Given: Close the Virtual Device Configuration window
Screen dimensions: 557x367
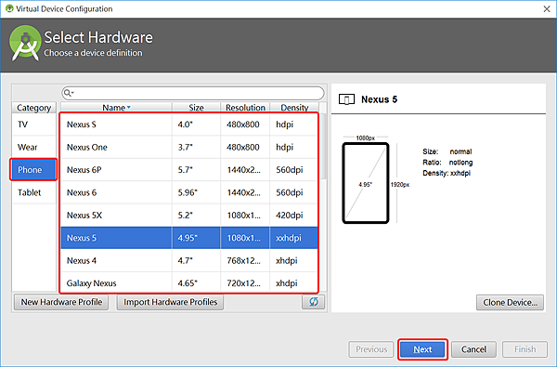Looking at the screenshot, I should point(547,9).
